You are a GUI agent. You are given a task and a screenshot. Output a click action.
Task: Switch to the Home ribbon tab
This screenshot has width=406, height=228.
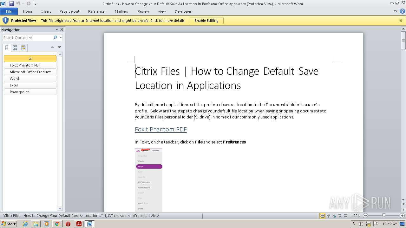click(28, 11)
